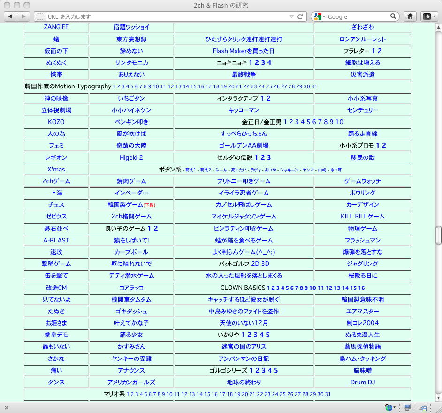The width and height of the screenshot is (442, 413).
Task: Click the reload page icon
Action: click(x=300, y=16)
